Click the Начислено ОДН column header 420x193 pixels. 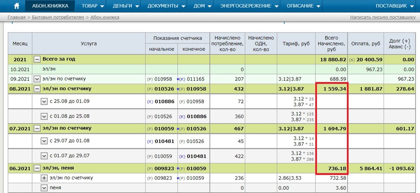tap(261, 44)
